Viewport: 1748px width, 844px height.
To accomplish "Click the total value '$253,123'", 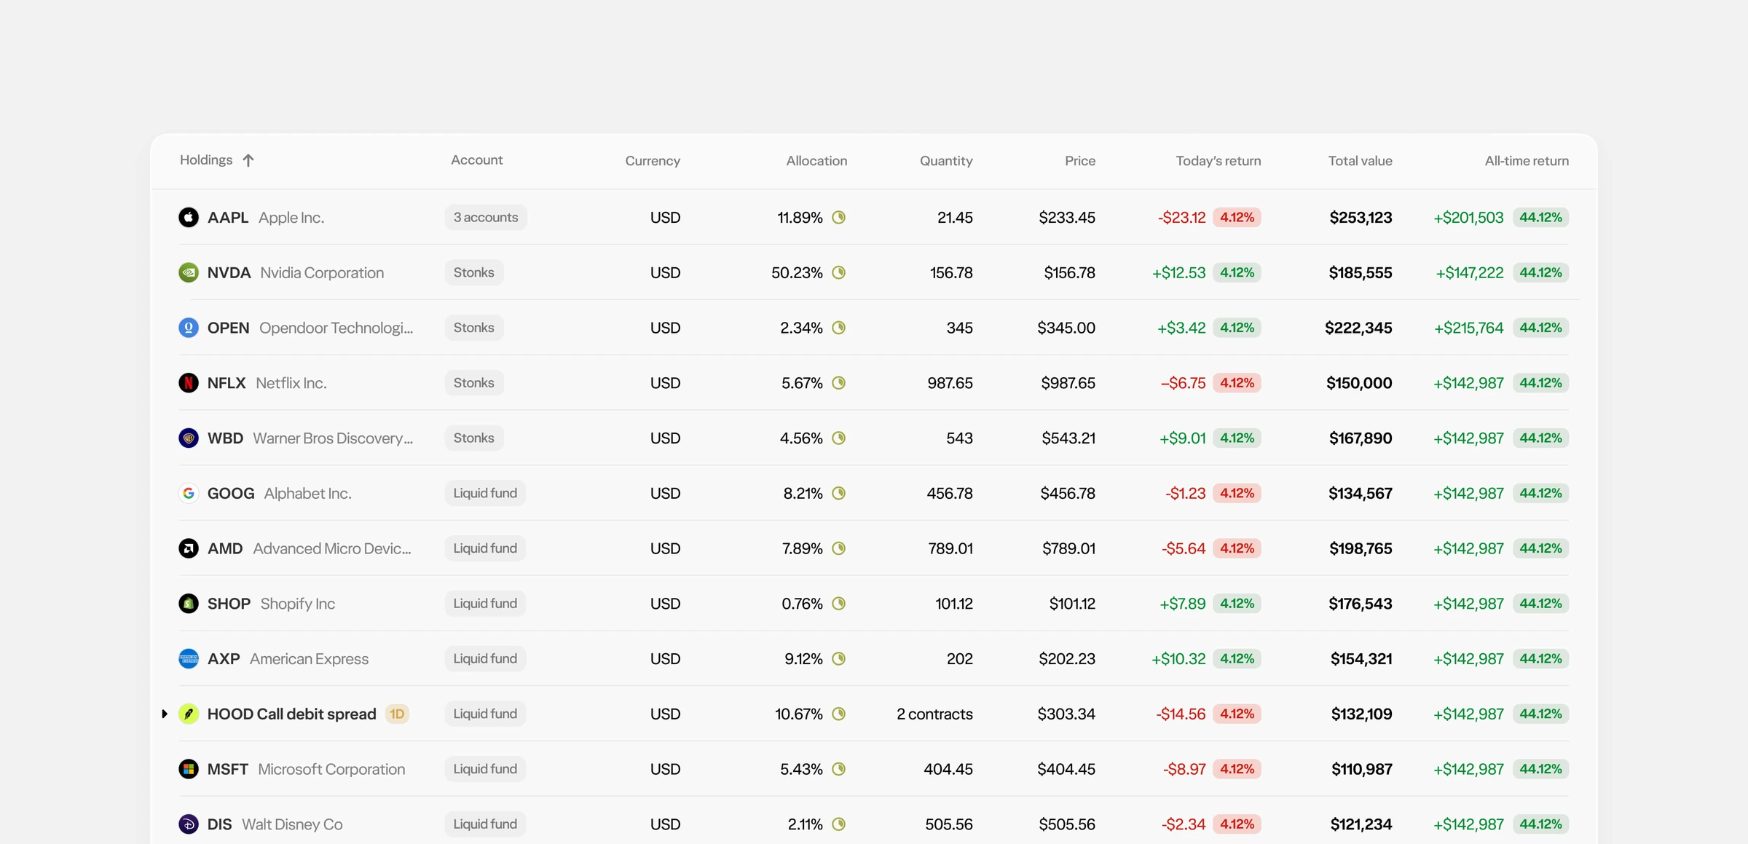I will (x=1361, y=218).
